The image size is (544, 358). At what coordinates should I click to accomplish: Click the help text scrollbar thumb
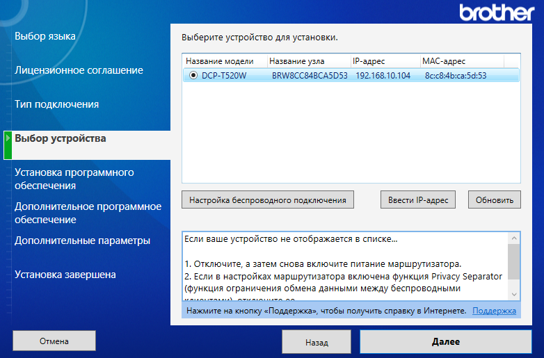tap(514, 261)
